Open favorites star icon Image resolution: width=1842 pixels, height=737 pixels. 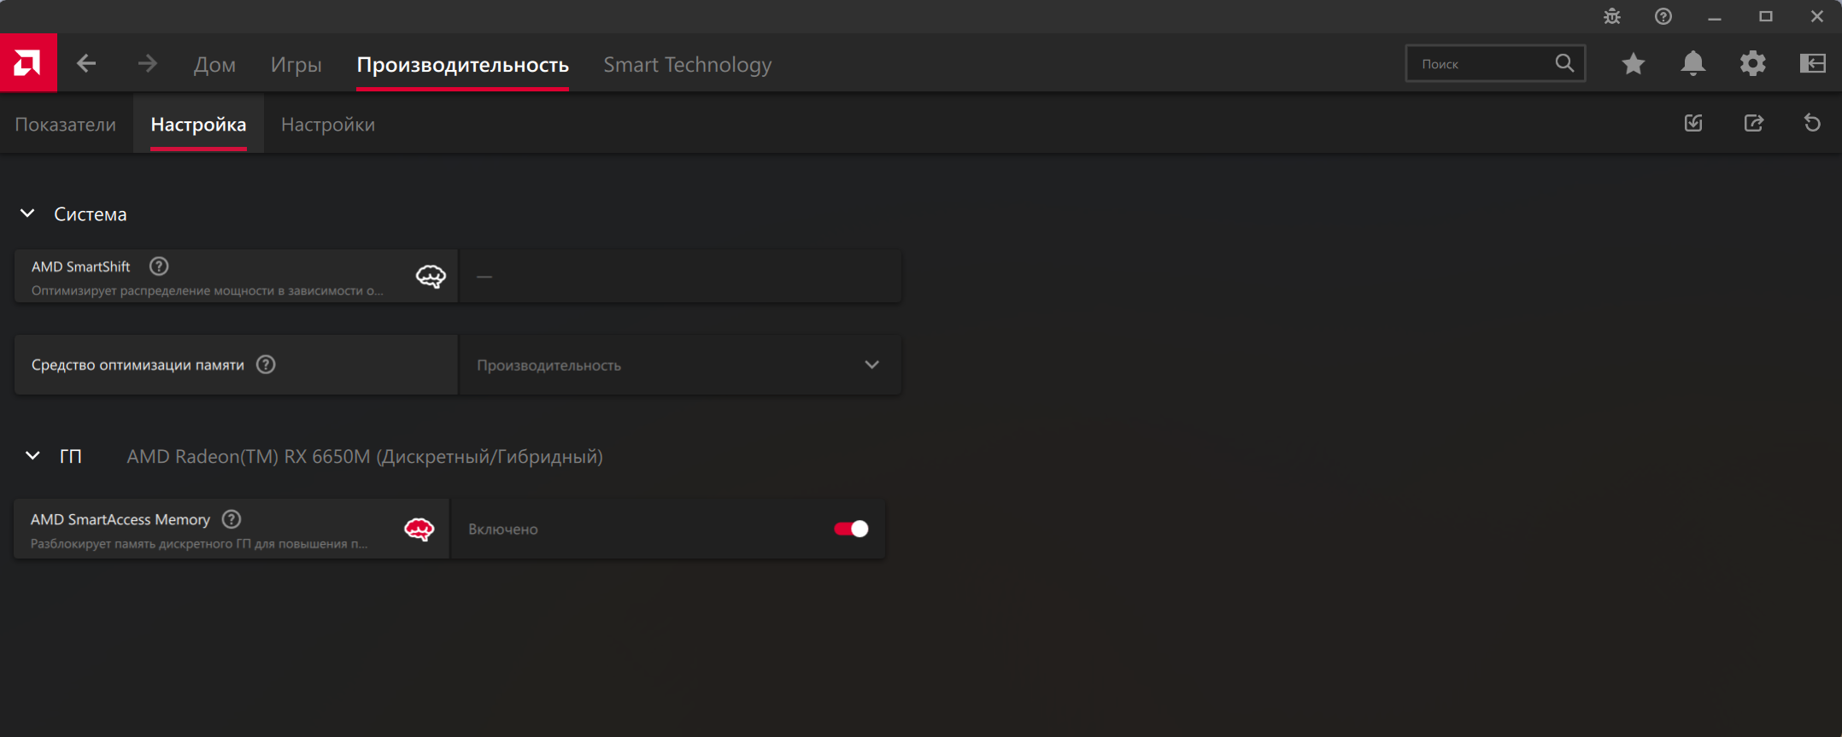(x=1633, y=63)
